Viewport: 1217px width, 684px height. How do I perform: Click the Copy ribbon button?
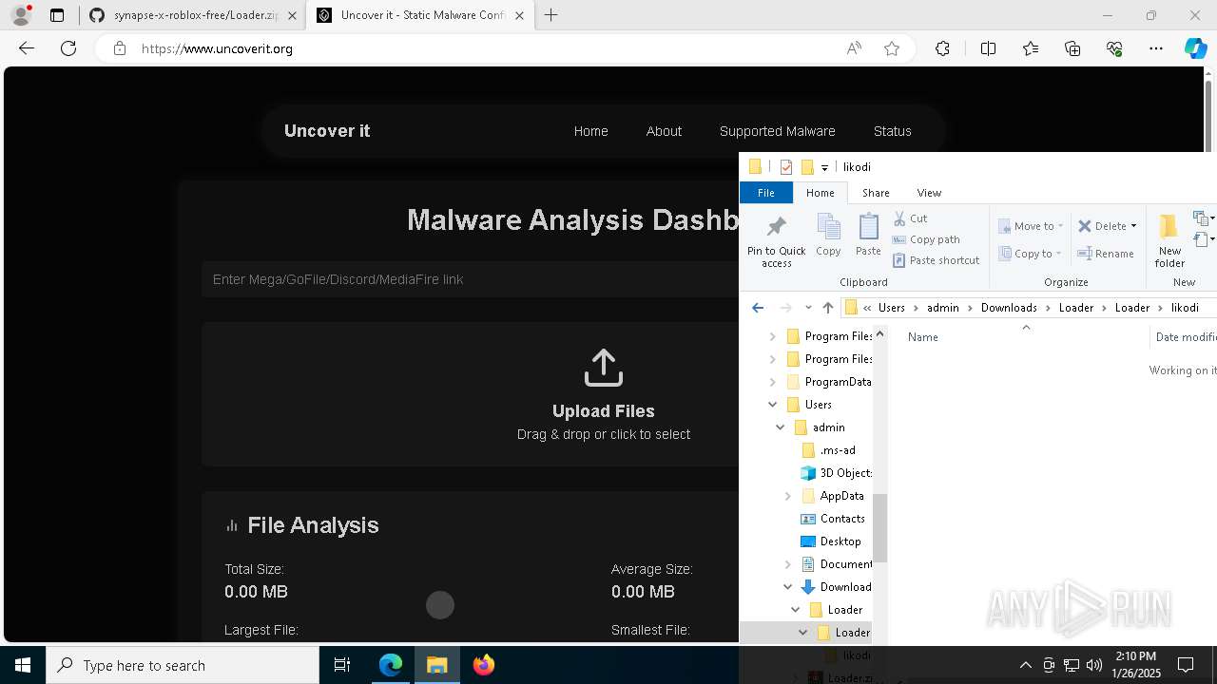828,236
